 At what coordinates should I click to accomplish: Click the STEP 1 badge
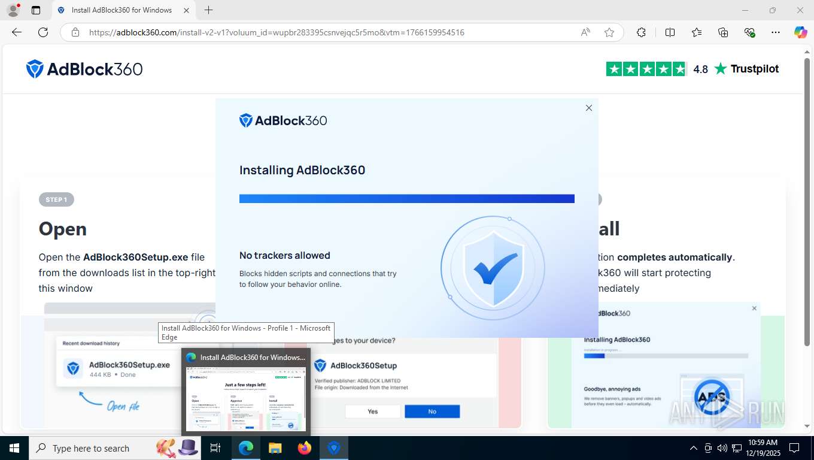[56, 199]
